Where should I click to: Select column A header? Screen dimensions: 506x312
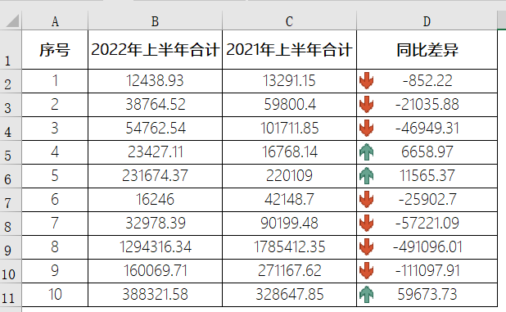[x=55, y=21]
